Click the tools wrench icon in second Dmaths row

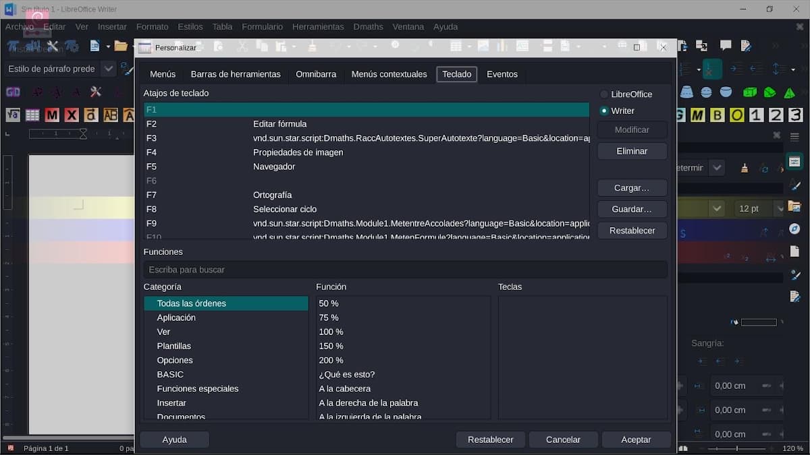(x=95, y=92)
